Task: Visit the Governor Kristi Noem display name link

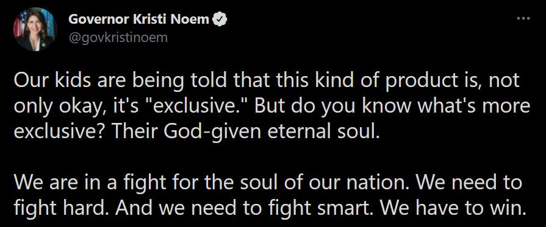Action: pyautogui.click(x=138, y=19)
